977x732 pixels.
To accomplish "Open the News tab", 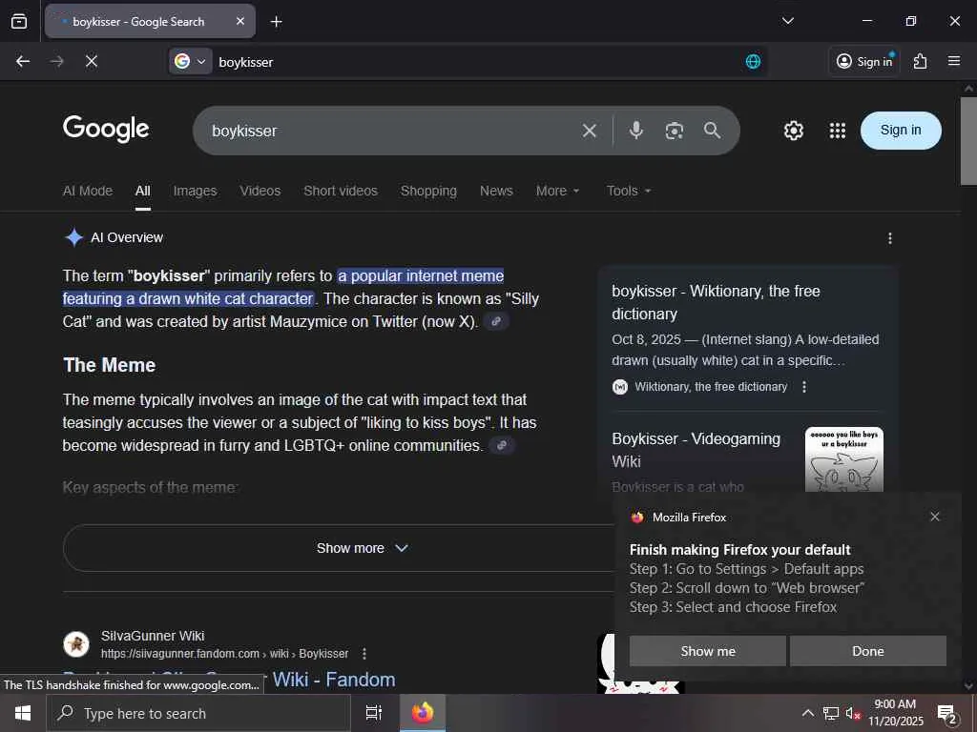I will coord(496,191).
